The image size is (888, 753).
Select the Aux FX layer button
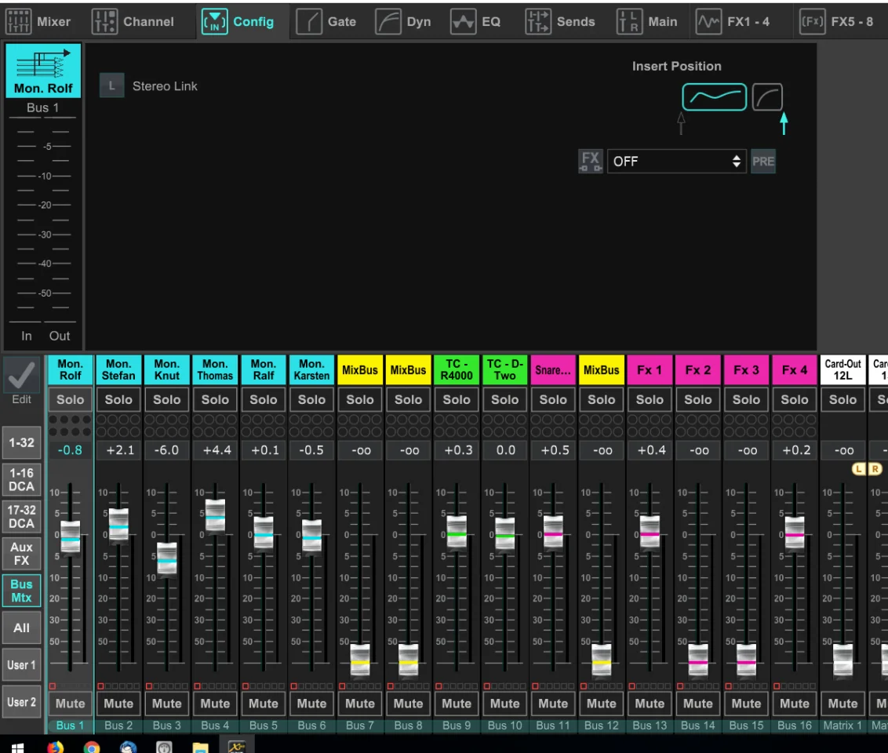coord(21,554)
